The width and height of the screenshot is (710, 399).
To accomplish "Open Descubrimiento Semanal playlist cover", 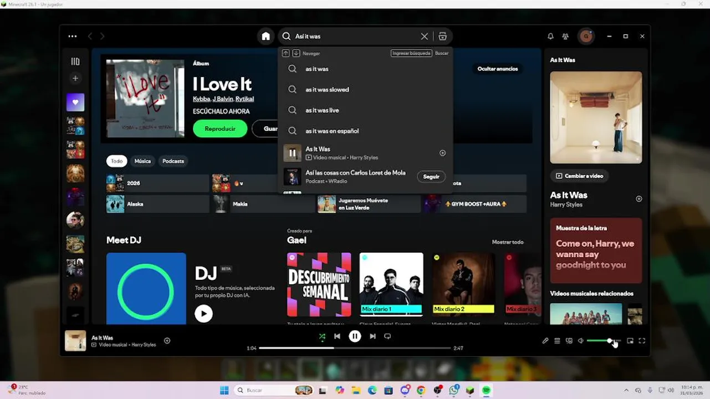I will (x=319, y=285).
